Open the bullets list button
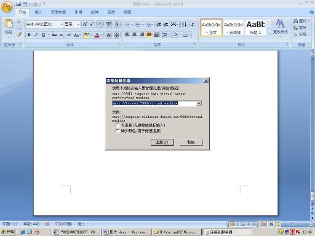This screenshot has width=315, height=236. tap(127, 25)
